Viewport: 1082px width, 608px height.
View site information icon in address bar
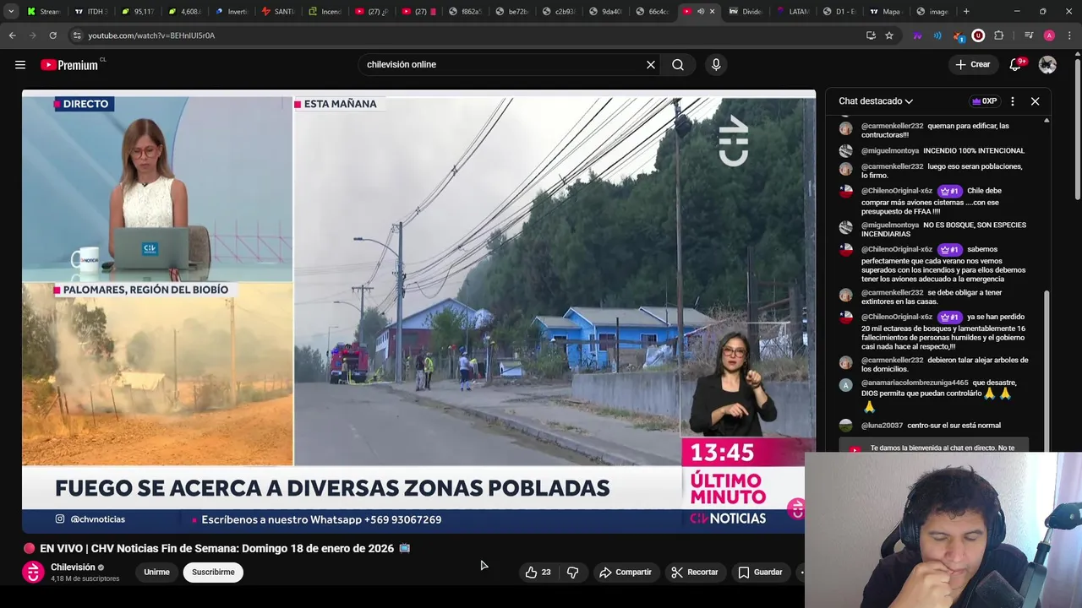pos(77,35)
